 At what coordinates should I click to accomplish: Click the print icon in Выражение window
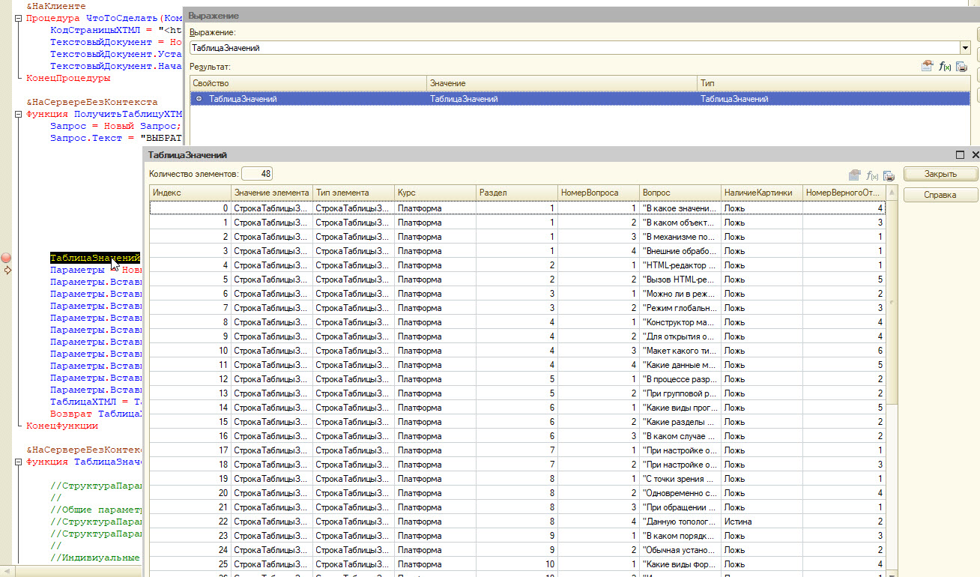[961, 66]
